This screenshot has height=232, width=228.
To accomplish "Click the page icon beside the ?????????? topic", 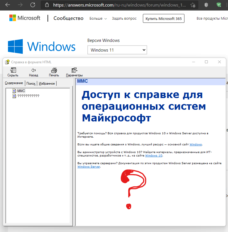I will click(x=14, y=96).
